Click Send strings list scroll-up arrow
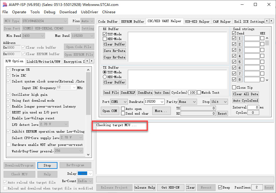 click(267, 38)
